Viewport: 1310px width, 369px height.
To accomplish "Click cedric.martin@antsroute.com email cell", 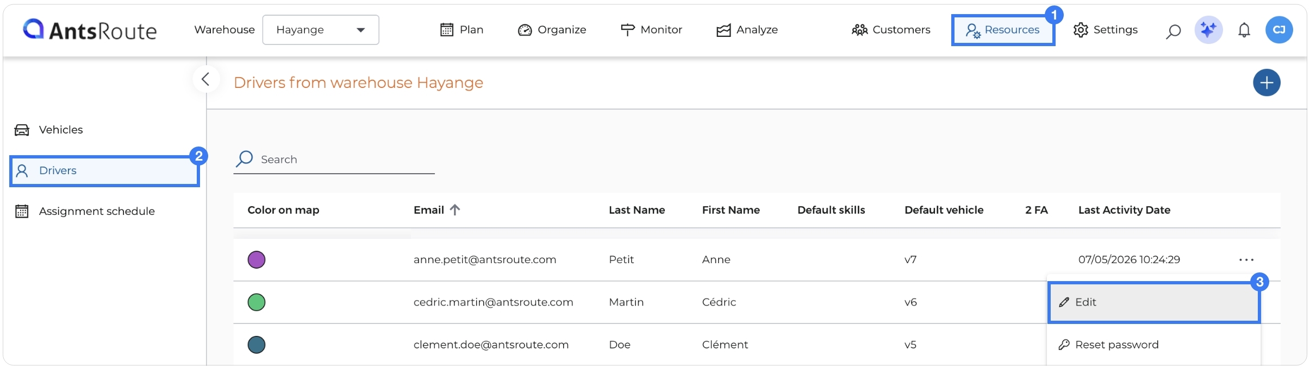I will (493, 302).
